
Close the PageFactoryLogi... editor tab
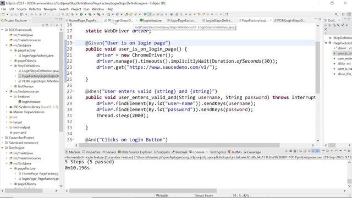270,20
